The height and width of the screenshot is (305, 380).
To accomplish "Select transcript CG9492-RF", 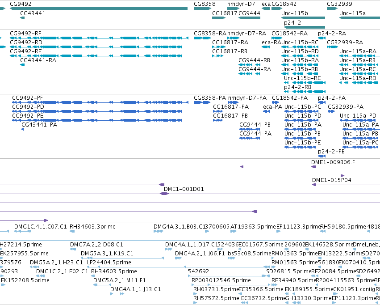I will (25, 34).
